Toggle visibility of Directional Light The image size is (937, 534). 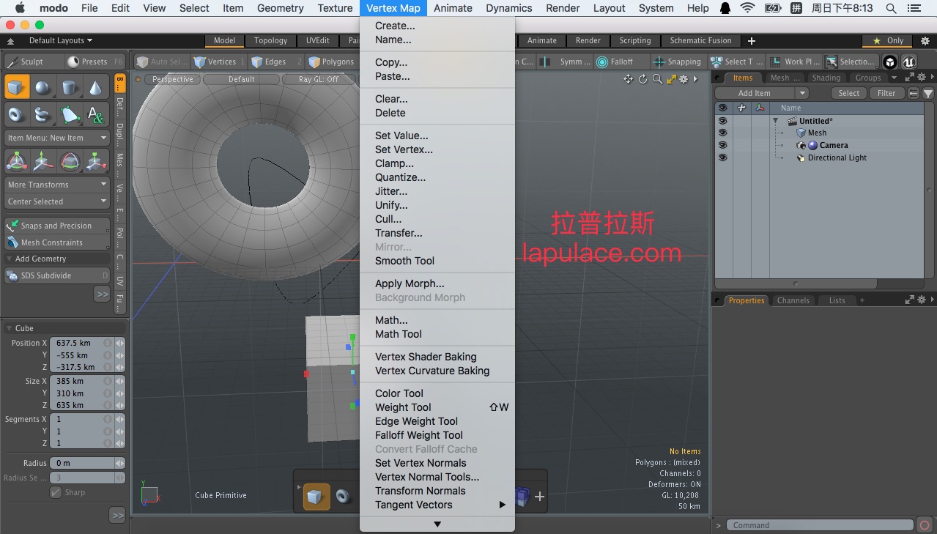coord(722,157)
